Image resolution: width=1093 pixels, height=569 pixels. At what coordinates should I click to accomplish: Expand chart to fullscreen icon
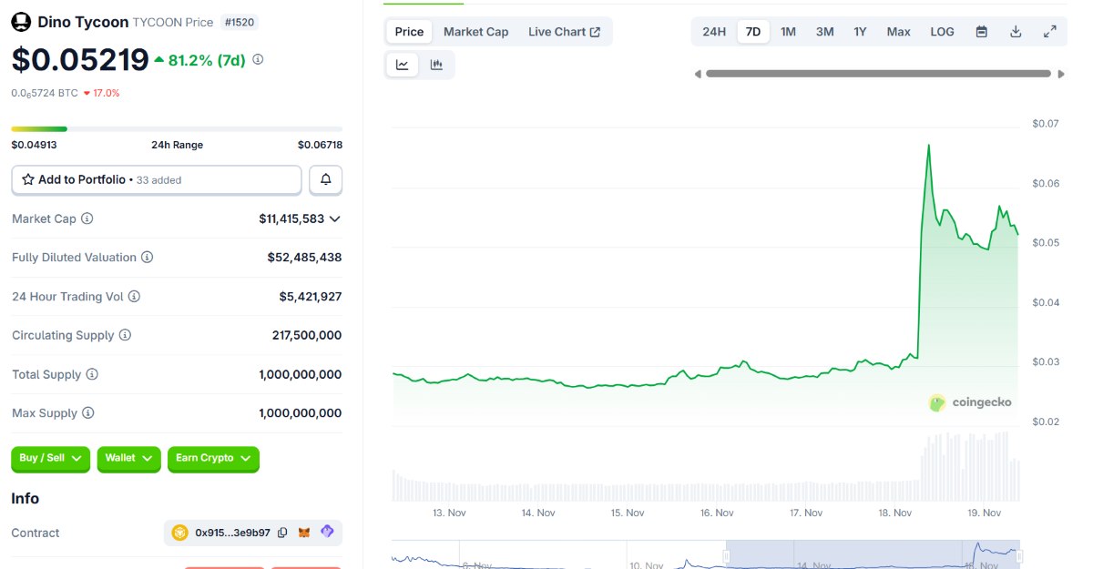[1049, 32]
